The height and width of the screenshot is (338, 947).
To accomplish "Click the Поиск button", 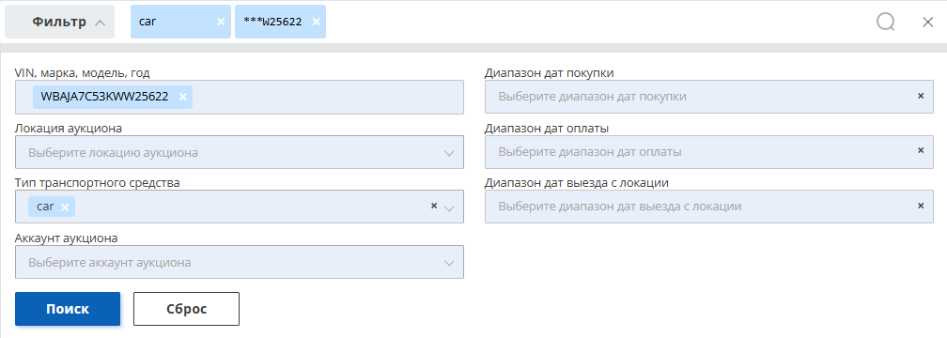I will (x=68, y=309).
